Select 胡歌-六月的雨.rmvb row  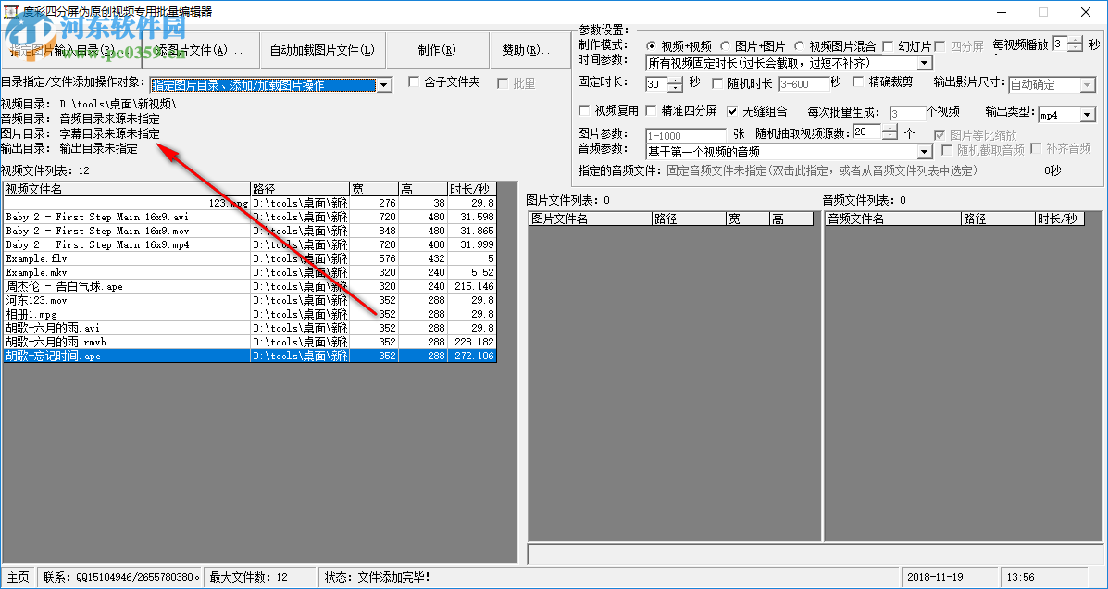tap(250, 343)
